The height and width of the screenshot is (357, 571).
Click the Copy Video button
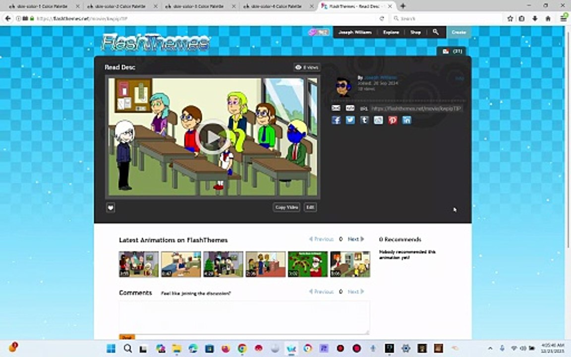[x=286, y=207]
